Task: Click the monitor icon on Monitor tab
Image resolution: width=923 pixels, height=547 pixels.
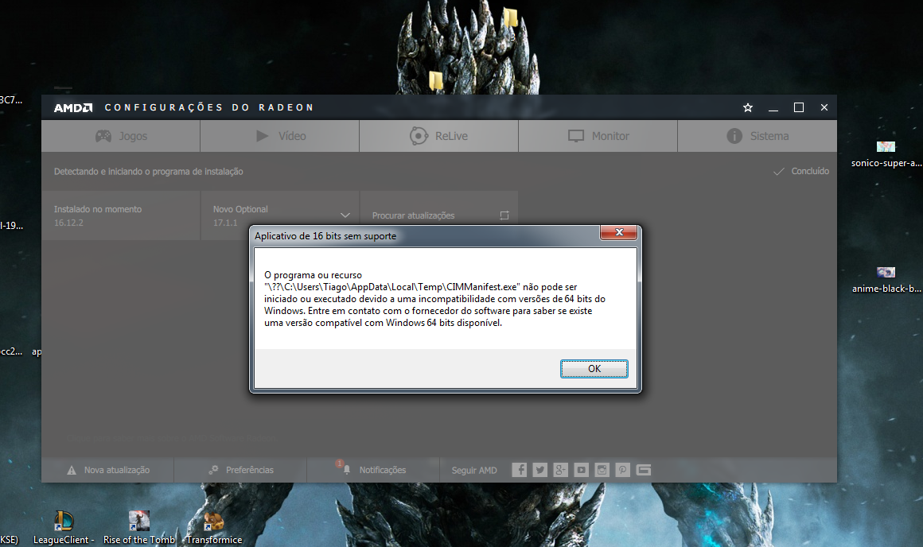Action: pos(576,136)
